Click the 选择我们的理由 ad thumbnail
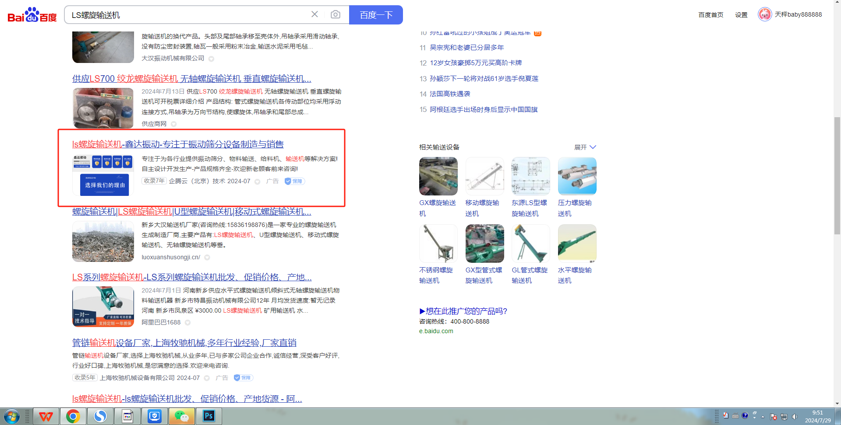Viewport: 841px width, 425px height. point(103,175)
